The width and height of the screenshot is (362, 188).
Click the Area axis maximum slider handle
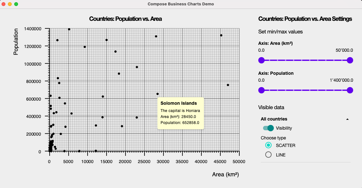[x=350, y=60]
